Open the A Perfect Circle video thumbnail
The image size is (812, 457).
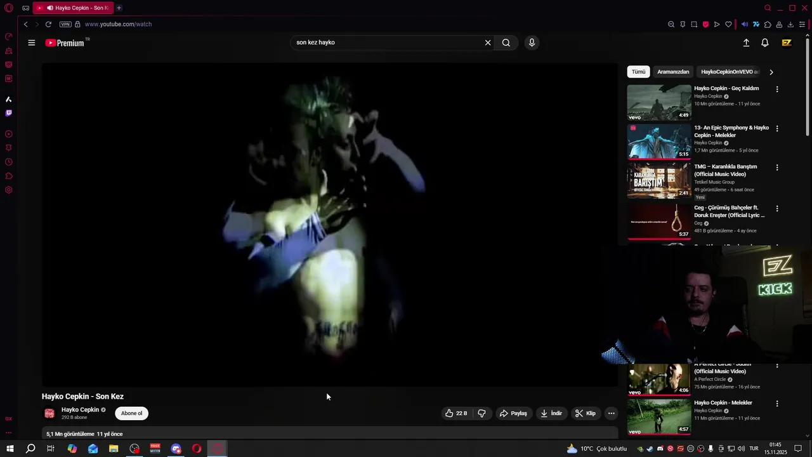coord(659,379)
